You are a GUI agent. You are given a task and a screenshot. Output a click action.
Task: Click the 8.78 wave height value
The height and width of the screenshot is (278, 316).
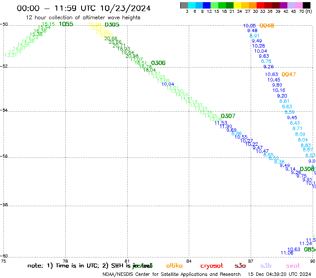(x=266, y=61)
